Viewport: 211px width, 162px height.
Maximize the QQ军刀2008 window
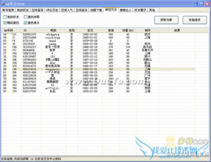coord(201,4)
